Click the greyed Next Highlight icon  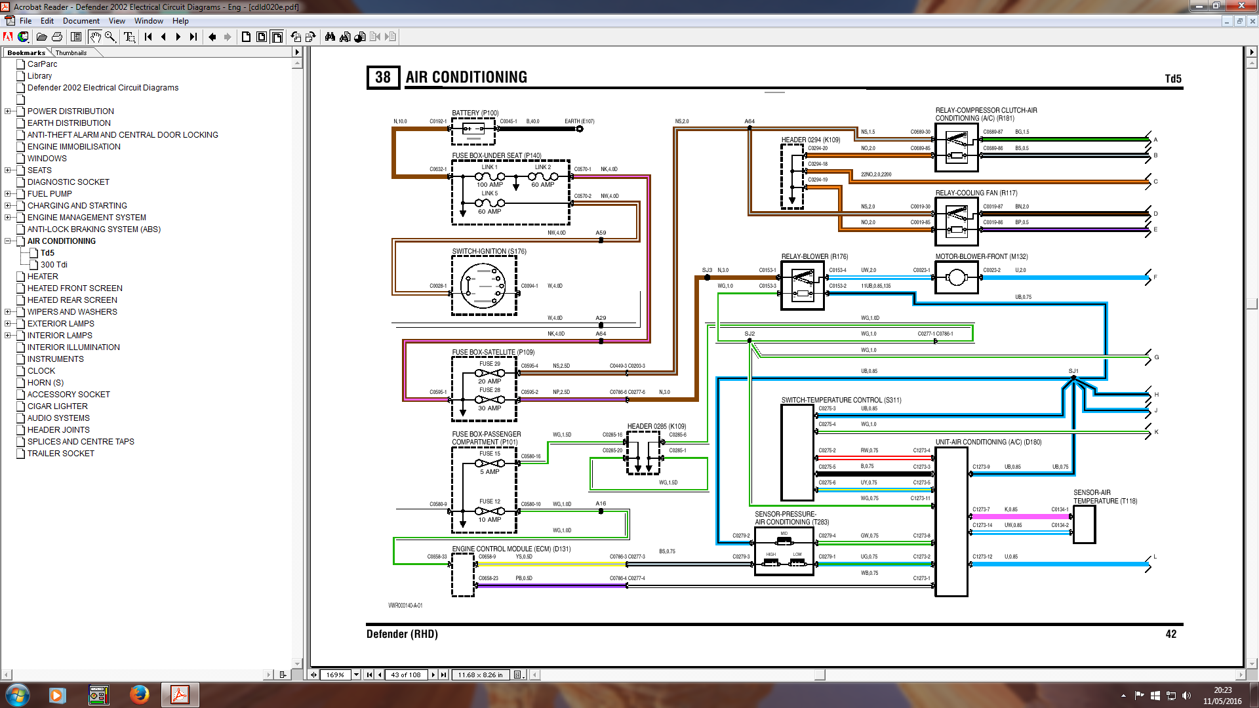pyautogui.click(x=390, y=37)
